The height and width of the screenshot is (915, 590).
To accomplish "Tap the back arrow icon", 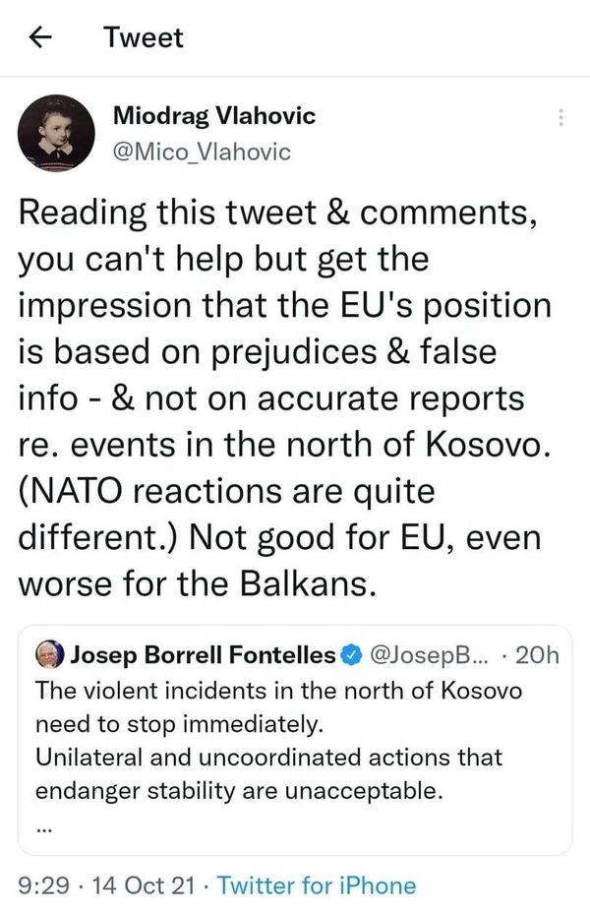I will point(40,38).
